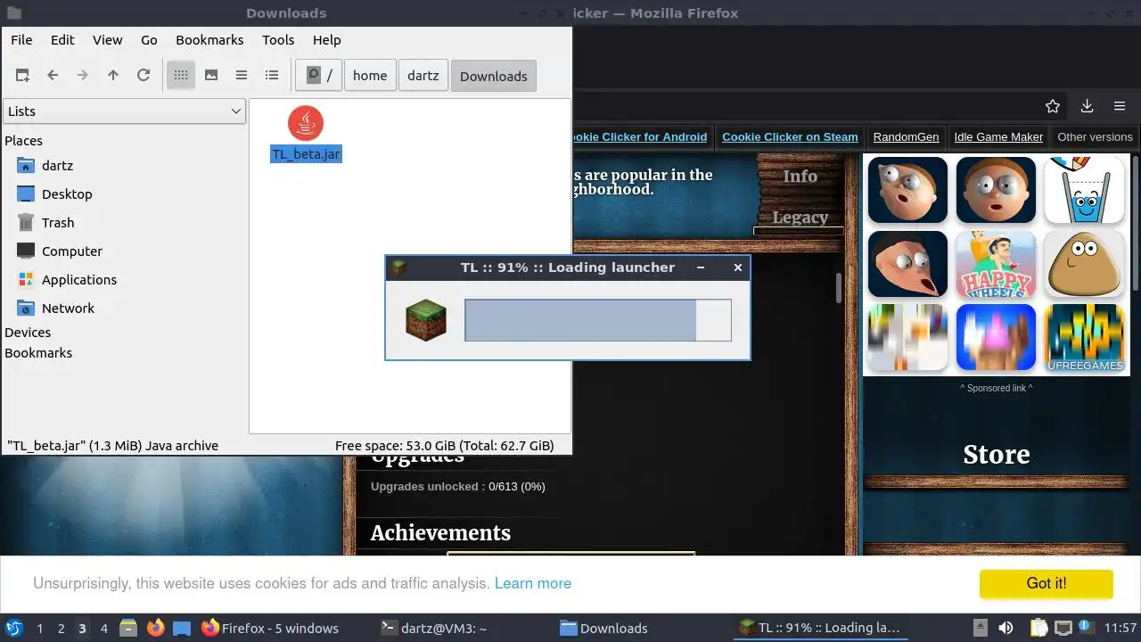Click the 'Other versions' link

pos(1095,137)
